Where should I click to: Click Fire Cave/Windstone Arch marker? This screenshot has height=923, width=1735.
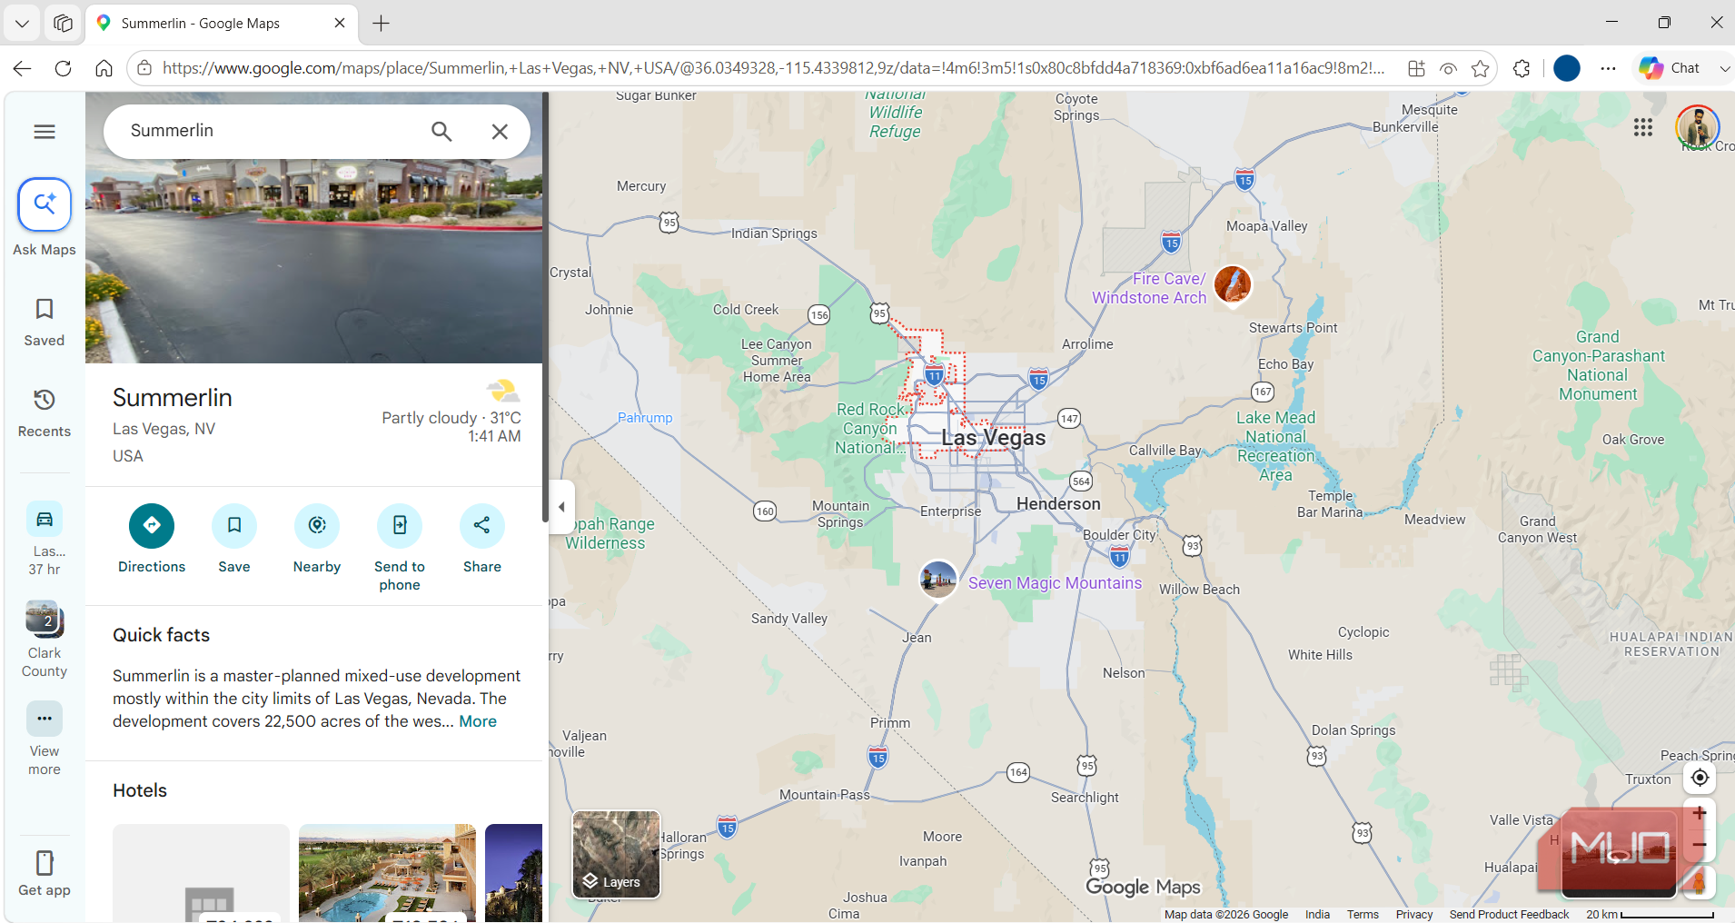[x=1233, y=284]
